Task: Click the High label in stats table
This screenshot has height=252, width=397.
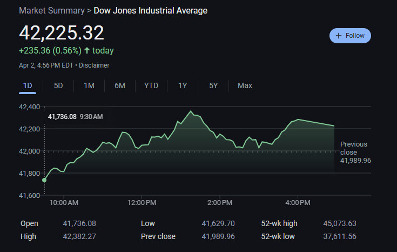Action: coord(28,236)
